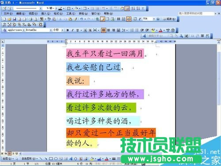Open the style dropdown list
Viewport: 221px width, 166px height.
(23, 30)
